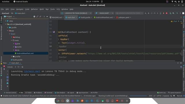The width and height of the screenshot is (185, 104).
Task: Click the red stop button in Run panel
Action: pos(4,66)
